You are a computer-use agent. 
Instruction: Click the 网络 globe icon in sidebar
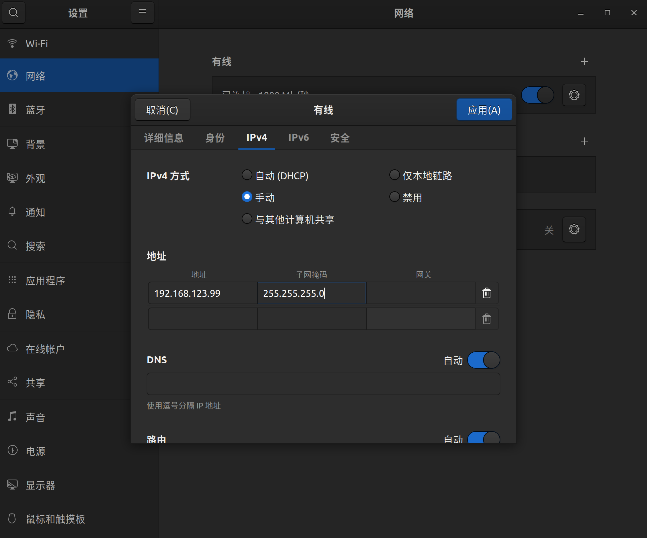(12, 75)
